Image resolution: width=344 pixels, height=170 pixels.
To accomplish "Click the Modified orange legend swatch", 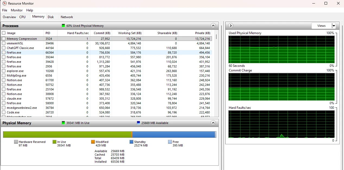I will 93,142.
